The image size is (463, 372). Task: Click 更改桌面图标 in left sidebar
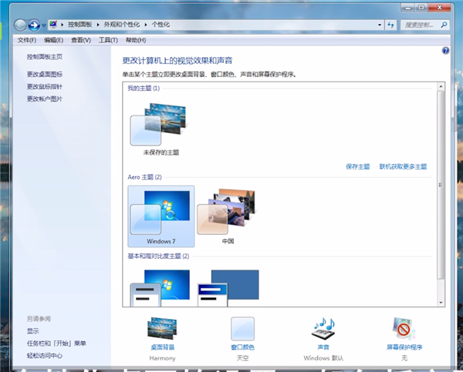click(x=45, y=75)
